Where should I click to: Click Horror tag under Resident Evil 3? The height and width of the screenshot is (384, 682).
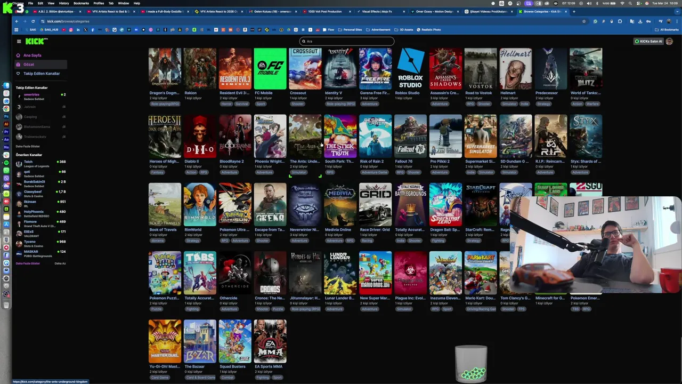[226, 104]
